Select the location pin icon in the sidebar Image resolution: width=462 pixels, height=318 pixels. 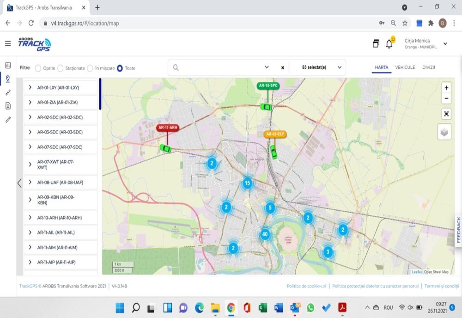click(7, 79)
